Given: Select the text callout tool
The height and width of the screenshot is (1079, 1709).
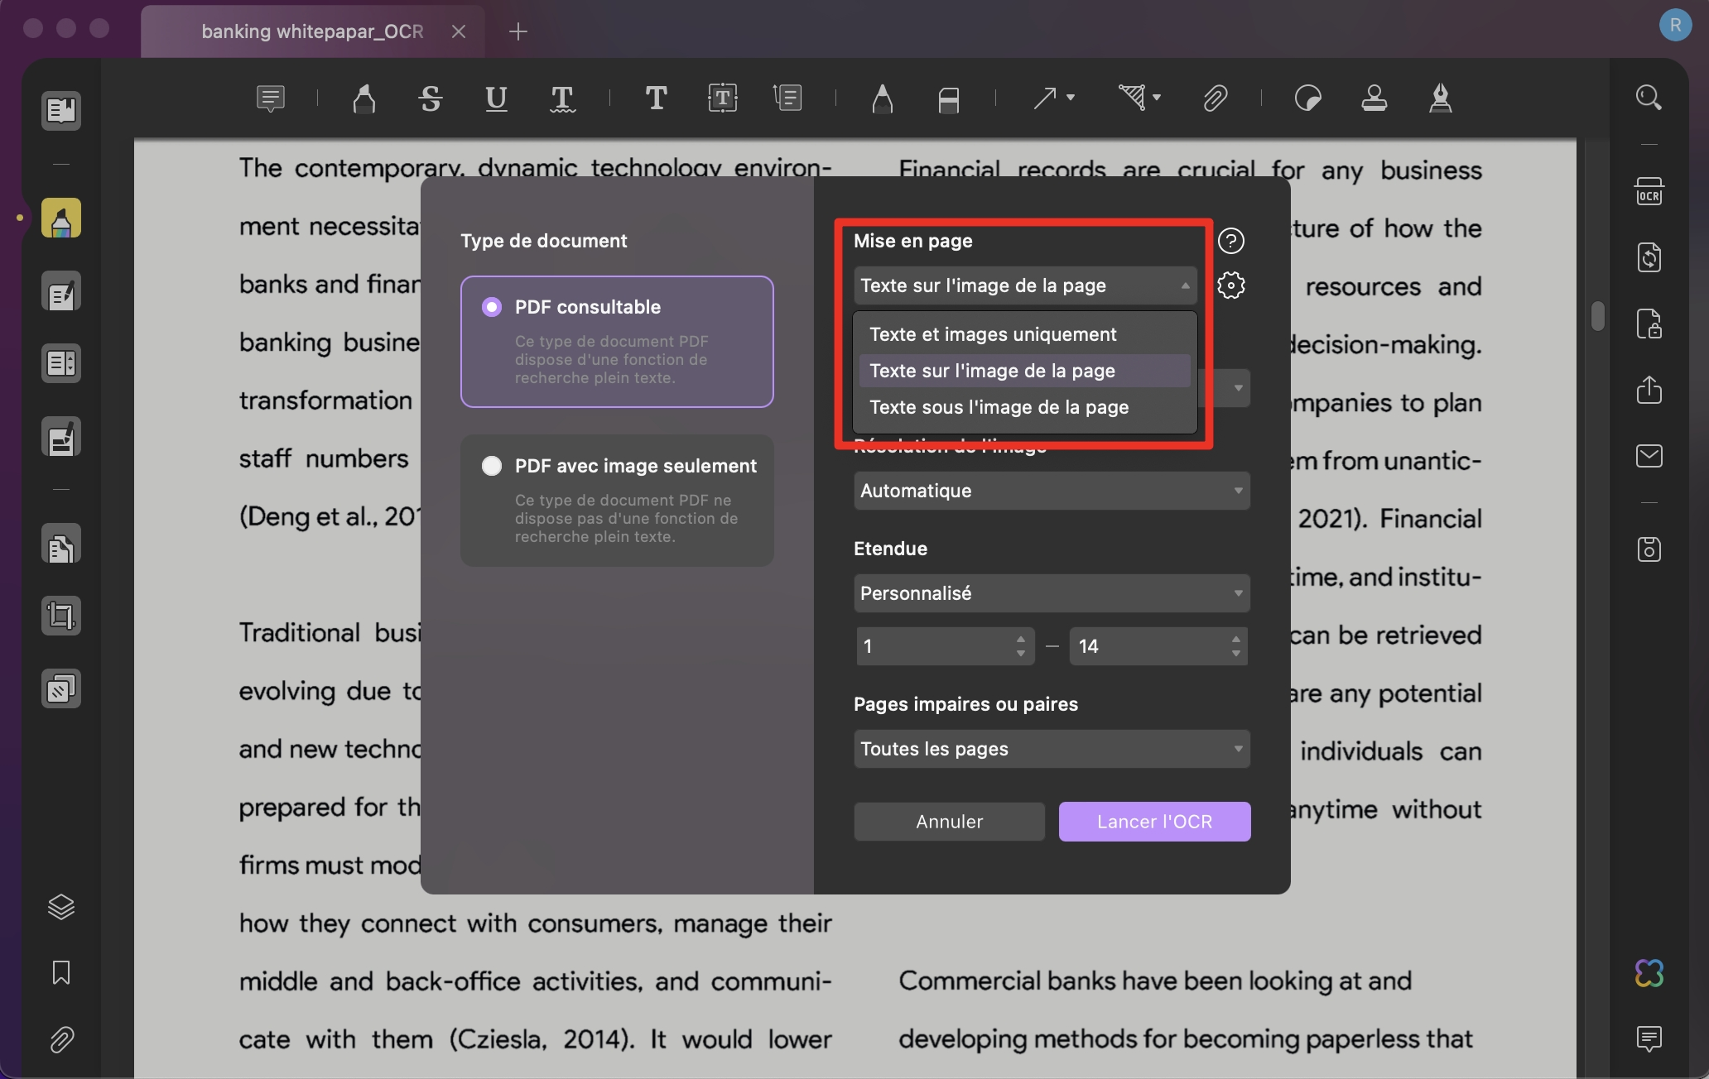Looking at the screenshot, I should (787, 98).
